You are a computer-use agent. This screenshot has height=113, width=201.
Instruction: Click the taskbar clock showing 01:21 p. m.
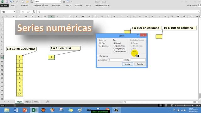pos(193,110)
